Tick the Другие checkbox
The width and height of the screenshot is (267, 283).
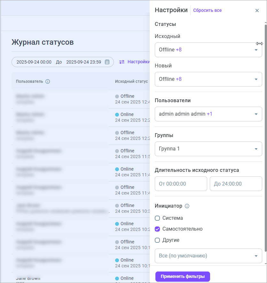click(x=157, y=240)
